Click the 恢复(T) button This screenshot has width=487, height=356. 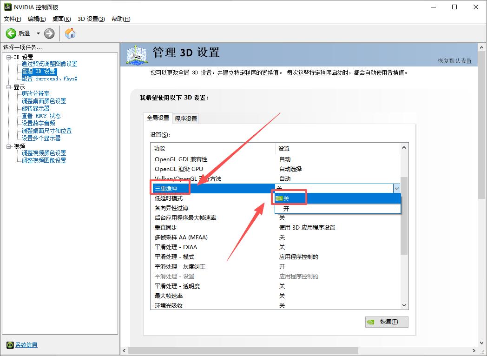387,322
